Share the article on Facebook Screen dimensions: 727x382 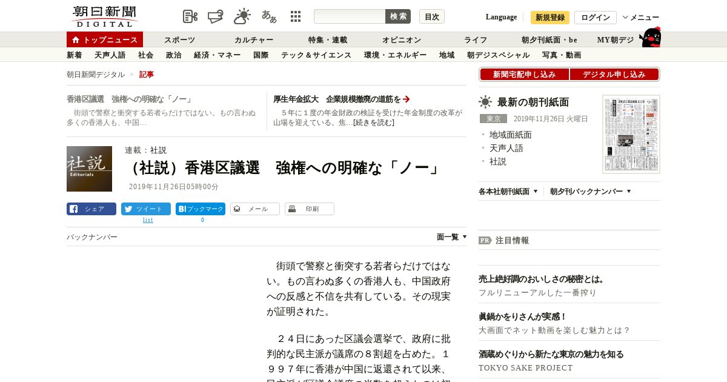pos(91,209)
